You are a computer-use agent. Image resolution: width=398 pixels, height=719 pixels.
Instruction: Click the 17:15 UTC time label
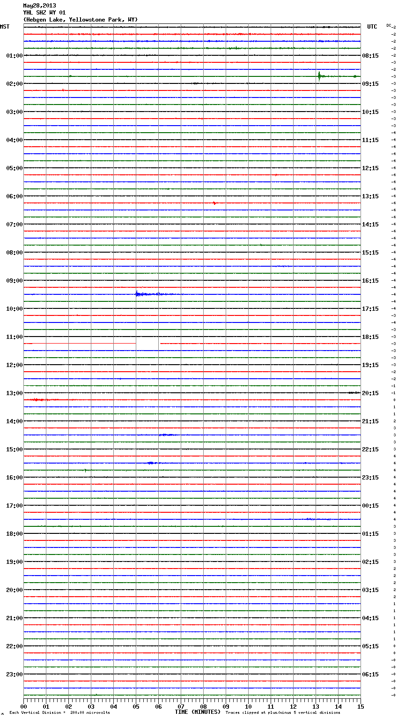(370, 309)
